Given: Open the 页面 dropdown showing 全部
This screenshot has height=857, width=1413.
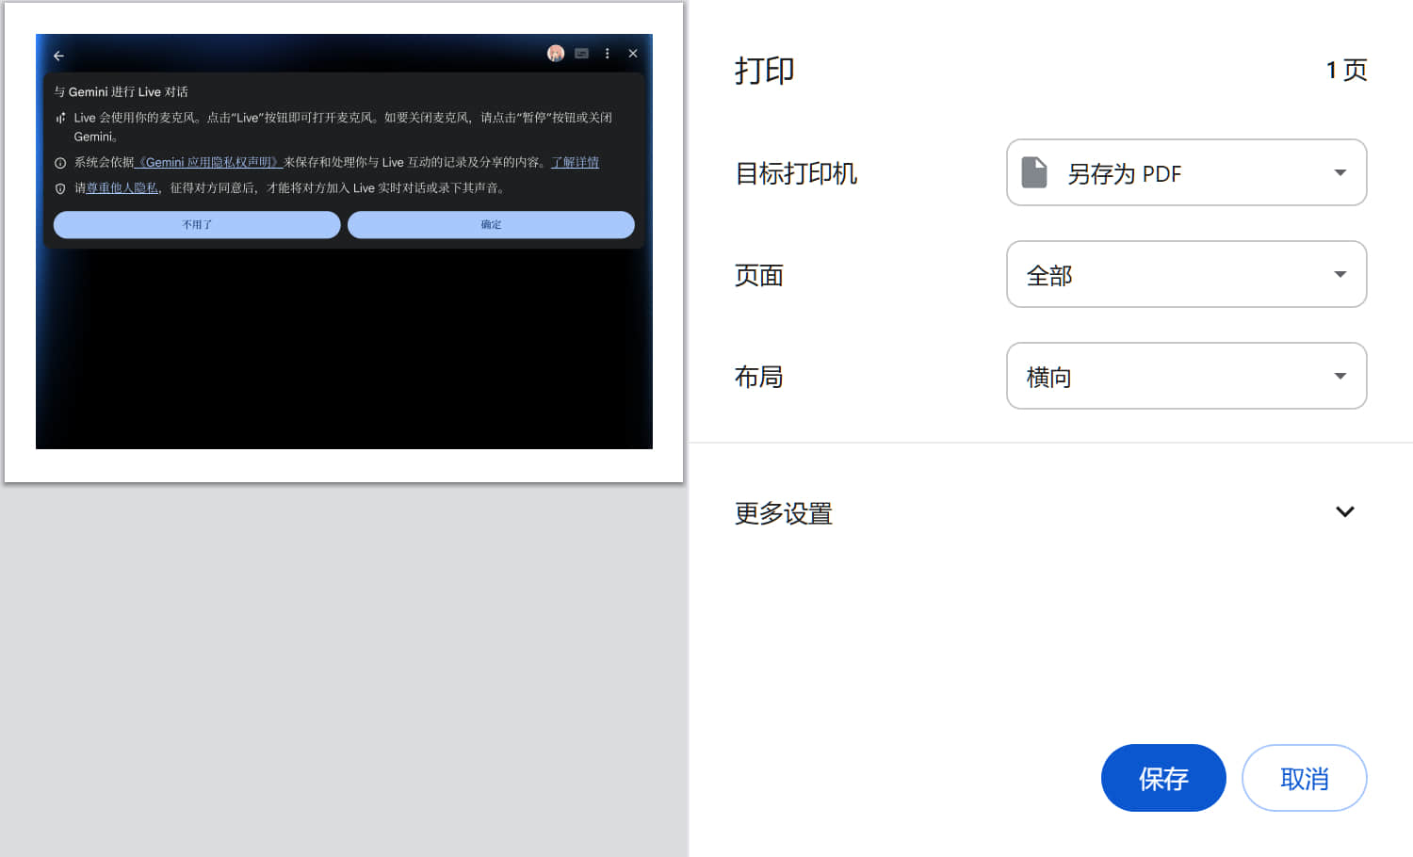Looking at the screenshot, I should (x=1186, y=274).
